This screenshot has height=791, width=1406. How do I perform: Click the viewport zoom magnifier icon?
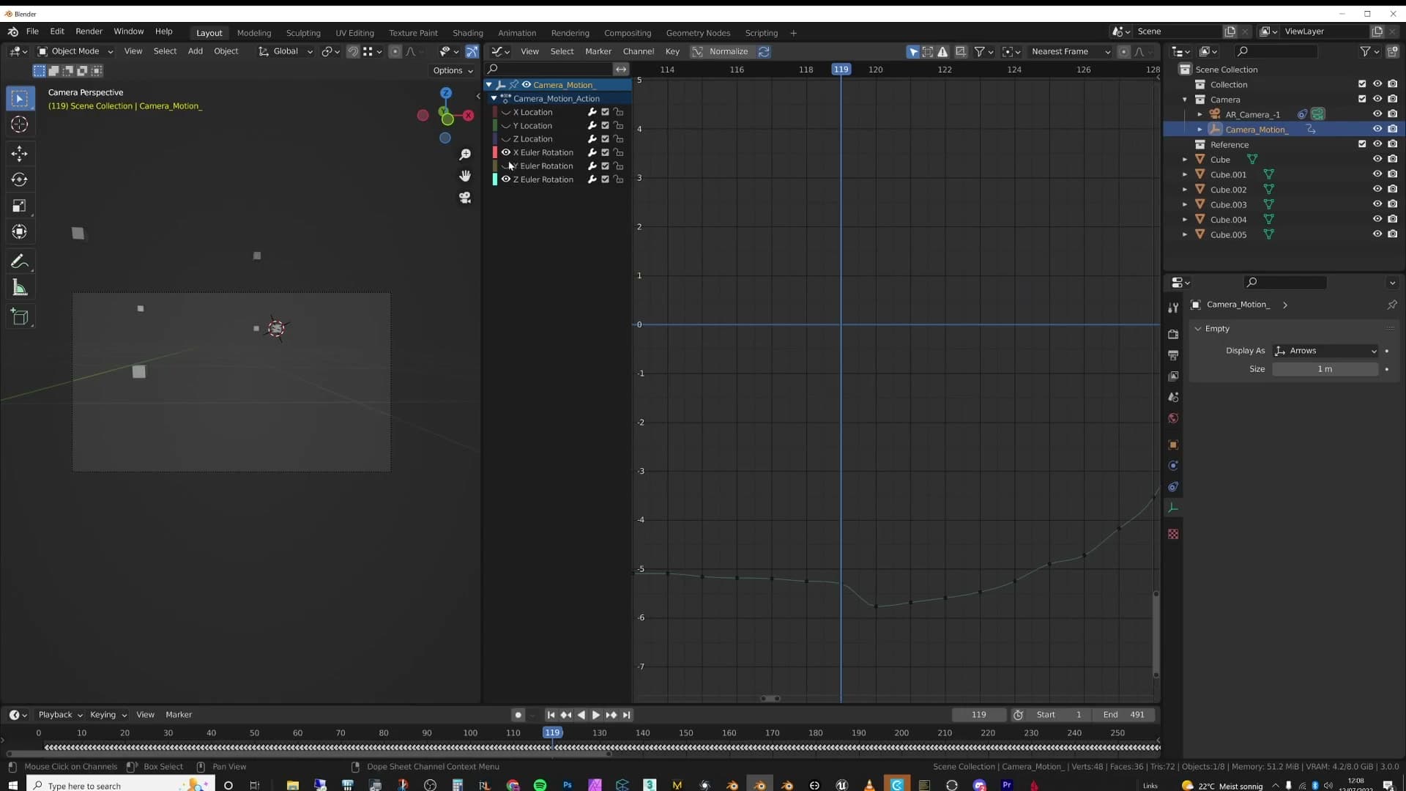[x=465, y=155]
